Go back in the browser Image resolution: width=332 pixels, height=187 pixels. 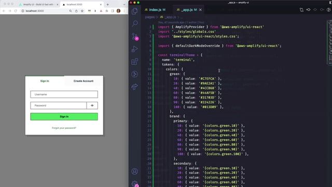(4, 11)
